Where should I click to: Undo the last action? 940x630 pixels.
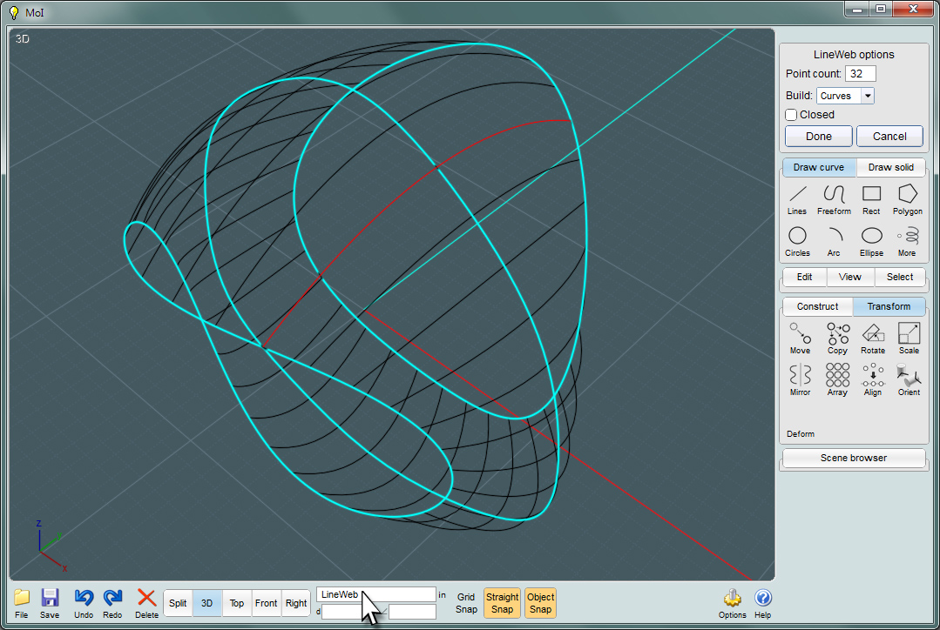coord(84,603)
